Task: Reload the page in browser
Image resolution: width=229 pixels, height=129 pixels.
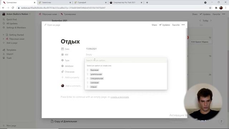Action: (13, 8)
